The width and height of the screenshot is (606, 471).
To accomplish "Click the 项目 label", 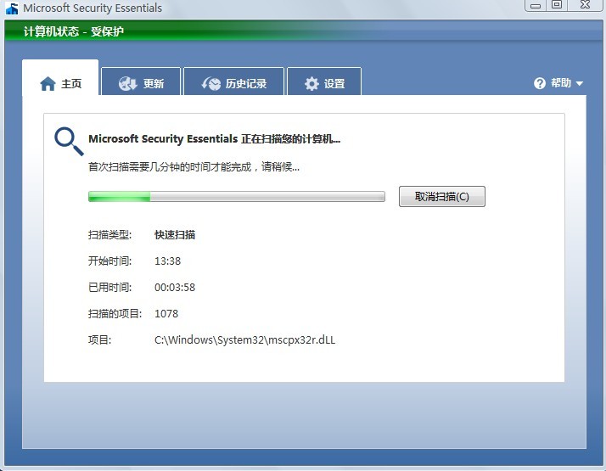I will point(99,340).
